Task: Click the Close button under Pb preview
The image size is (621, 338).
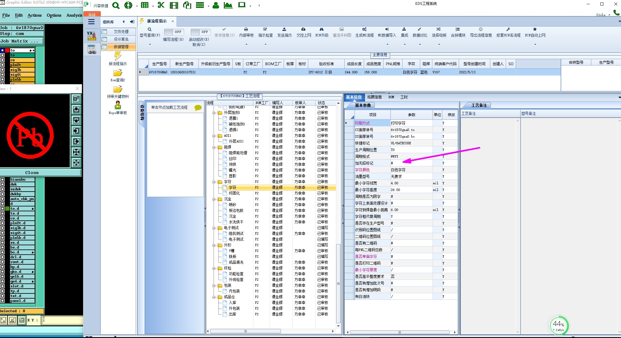Action: pos(32,172)
